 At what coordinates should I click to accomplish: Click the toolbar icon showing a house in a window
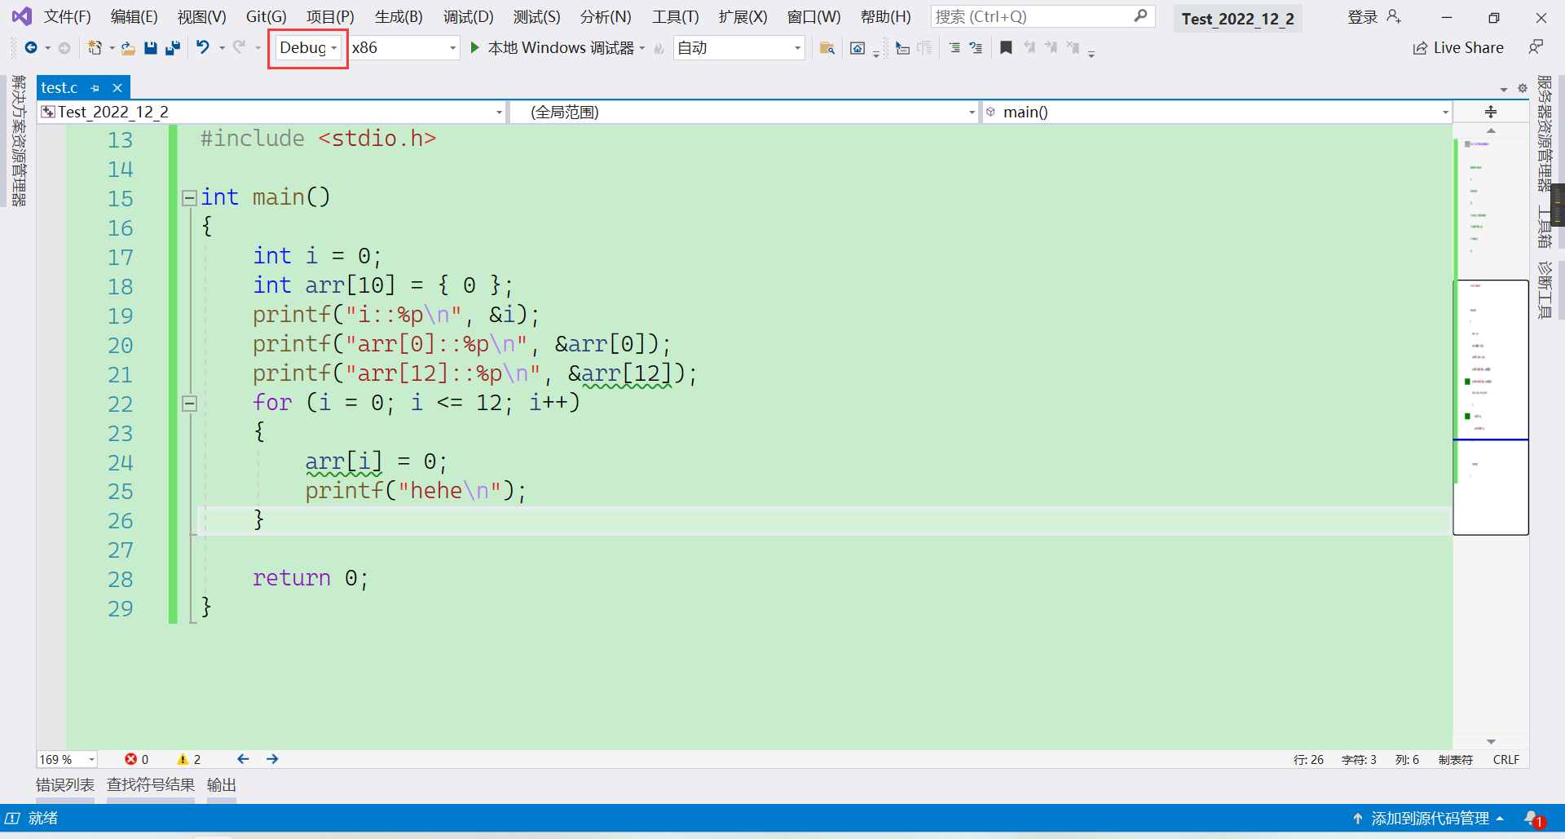[857, 48]
